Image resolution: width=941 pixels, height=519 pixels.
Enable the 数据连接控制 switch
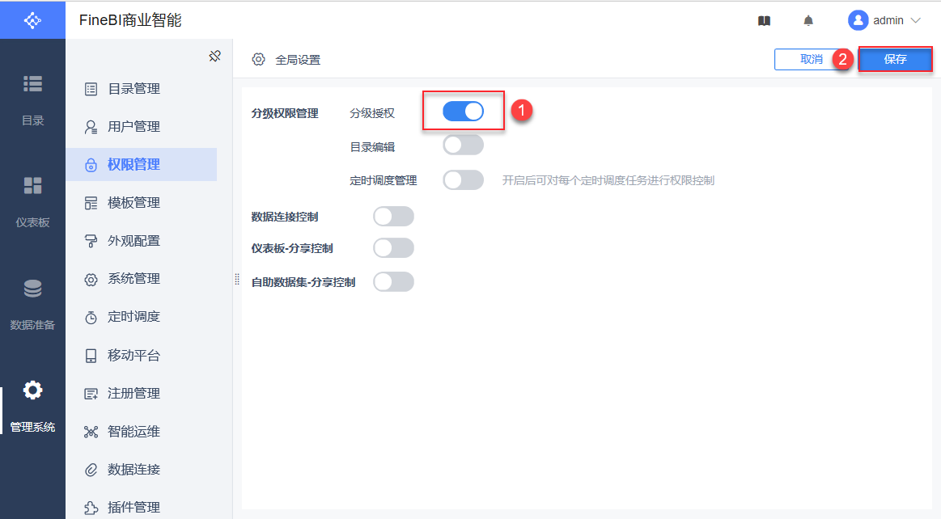[393, 217]
